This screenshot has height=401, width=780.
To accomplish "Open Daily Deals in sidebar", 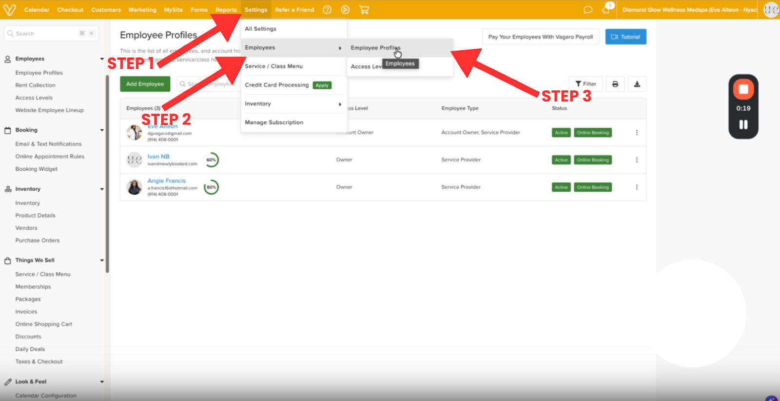I will 30,349.
